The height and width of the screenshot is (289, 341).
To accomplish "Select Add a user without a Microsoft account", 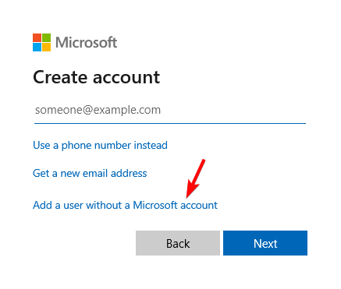I will coord(125,205).
